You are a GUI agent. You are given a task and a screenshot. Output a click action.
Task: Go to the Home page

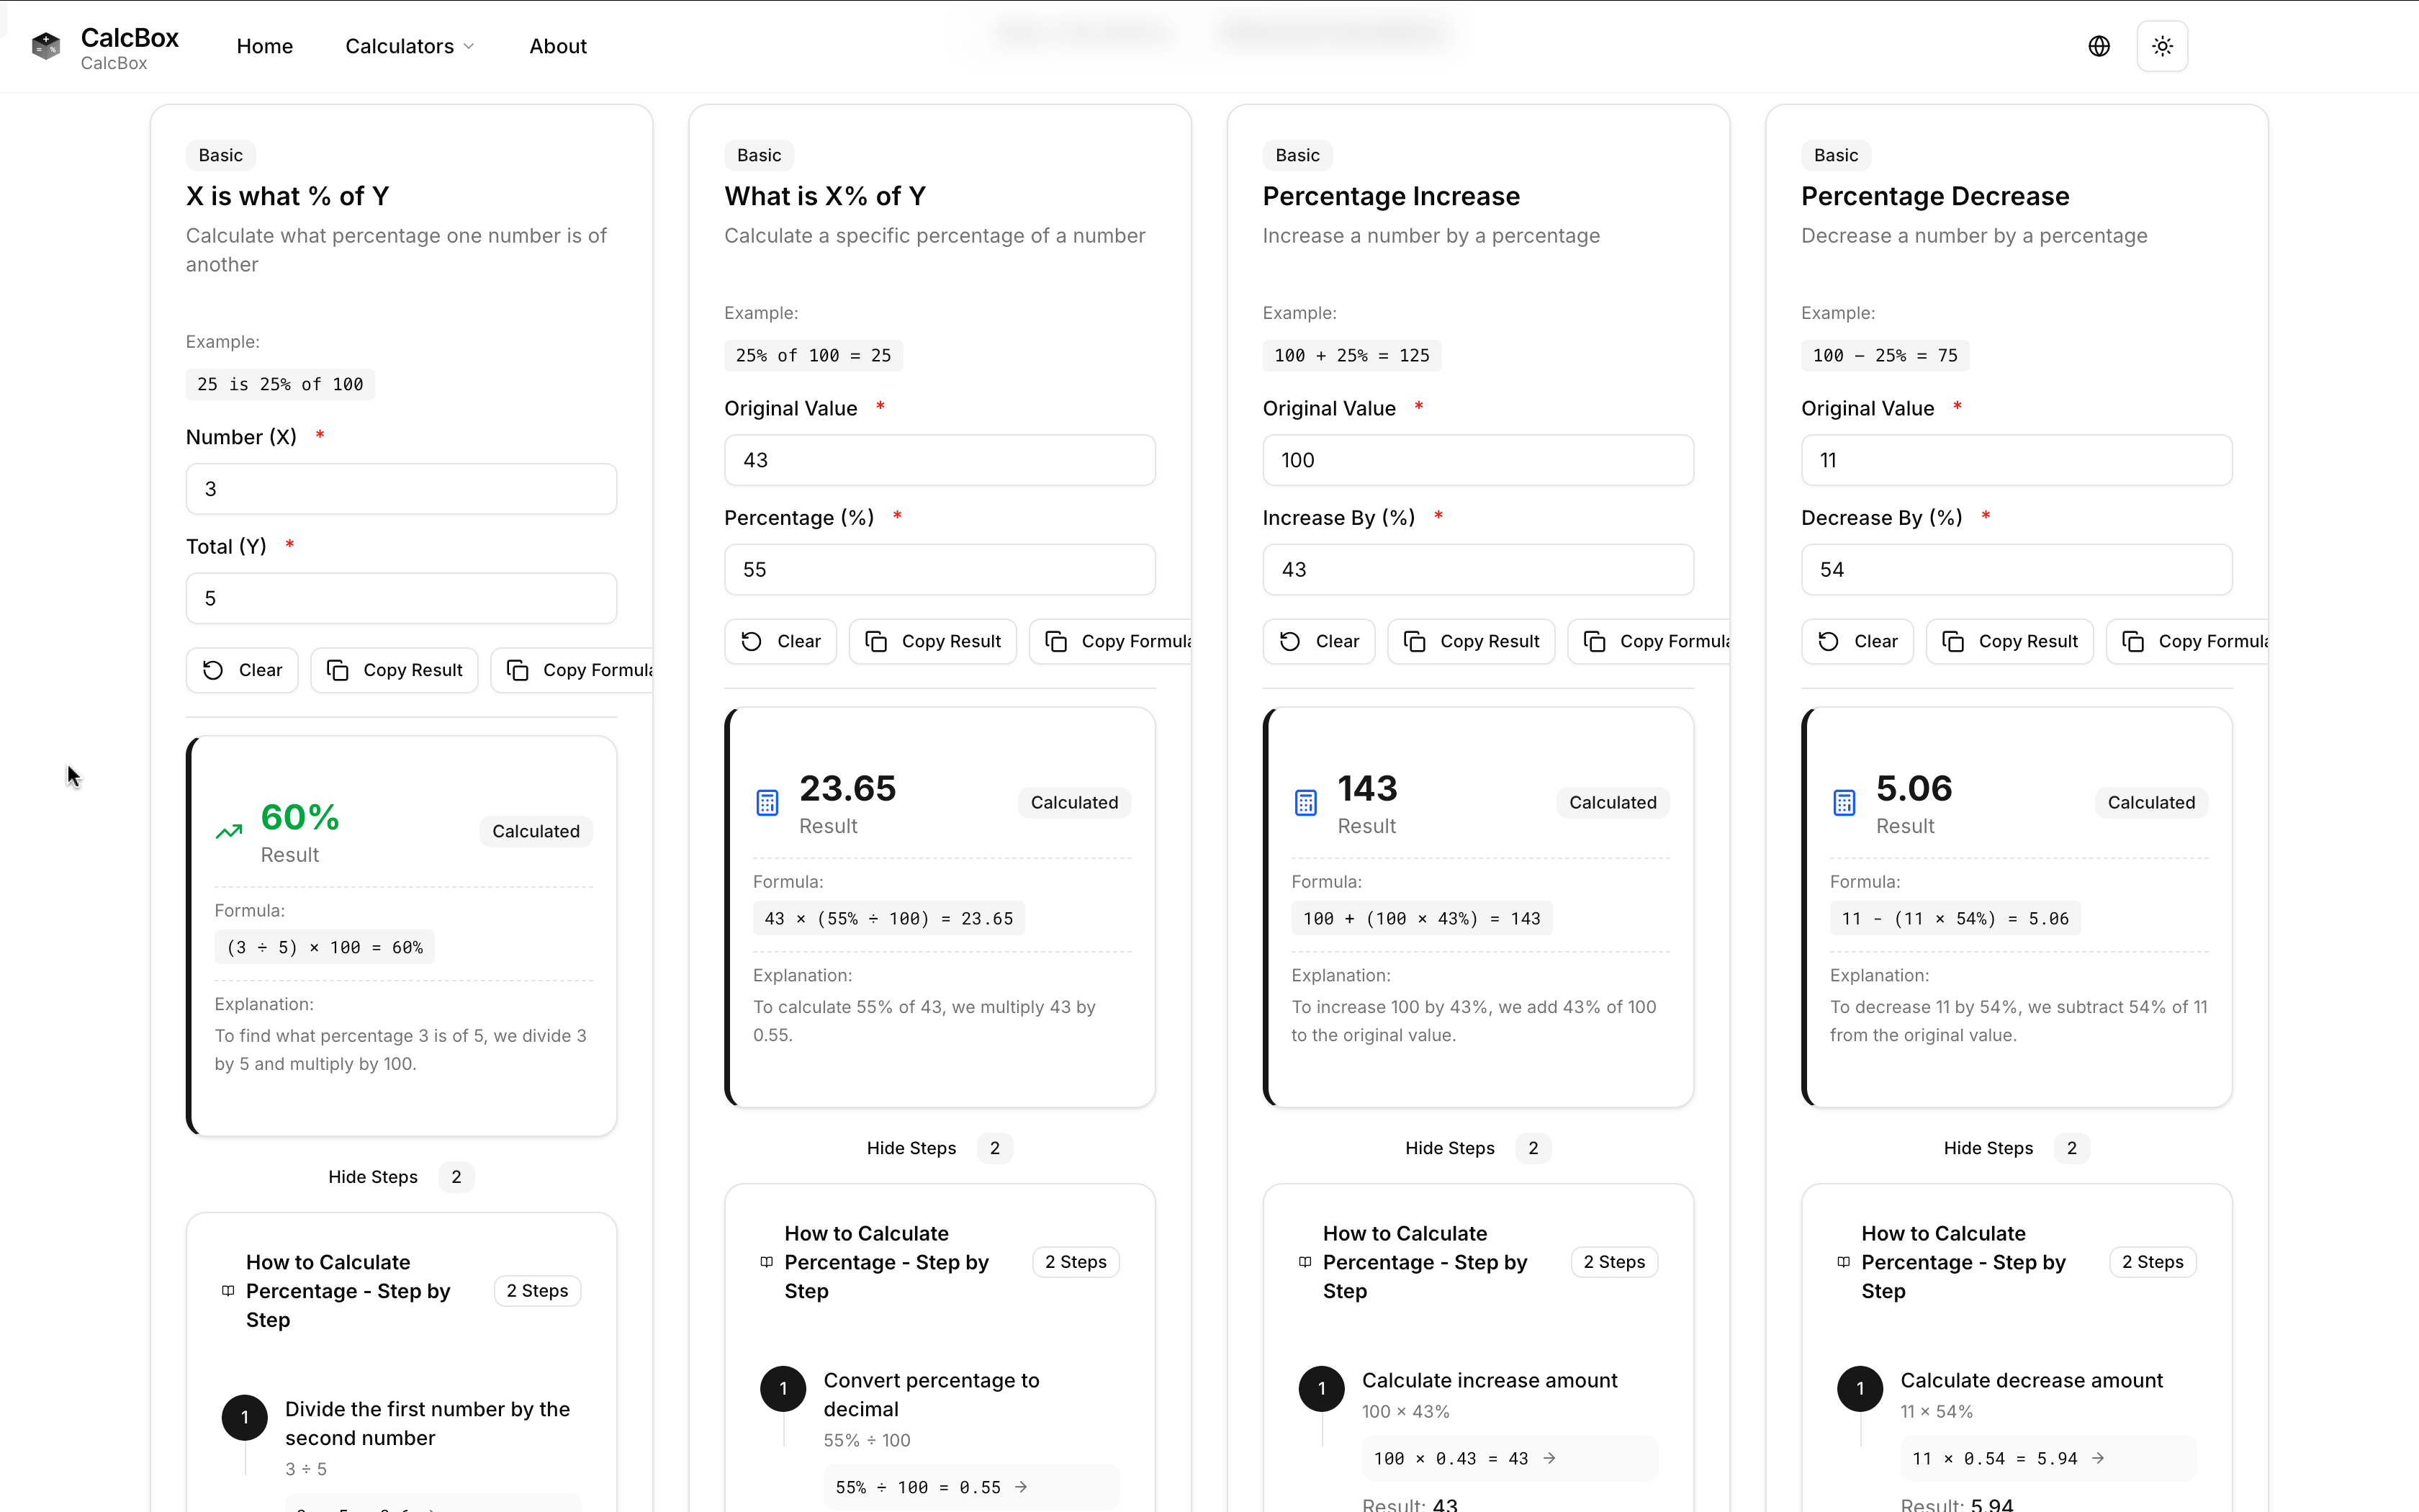265,46
